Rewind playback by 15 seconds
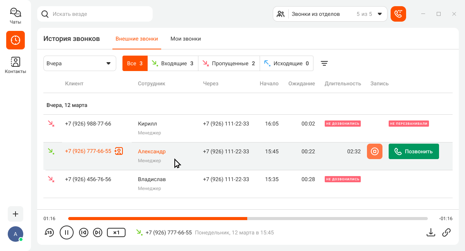 coord(49,232)
